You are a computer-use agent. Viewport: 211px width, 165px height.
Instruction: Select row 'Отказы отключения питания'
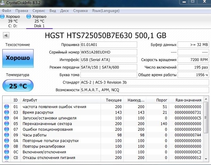[x=103, y=158]
